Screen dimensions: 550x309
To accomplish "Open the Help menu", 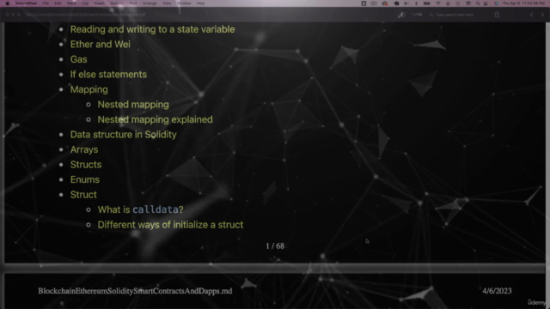I will tap(200, 3).
